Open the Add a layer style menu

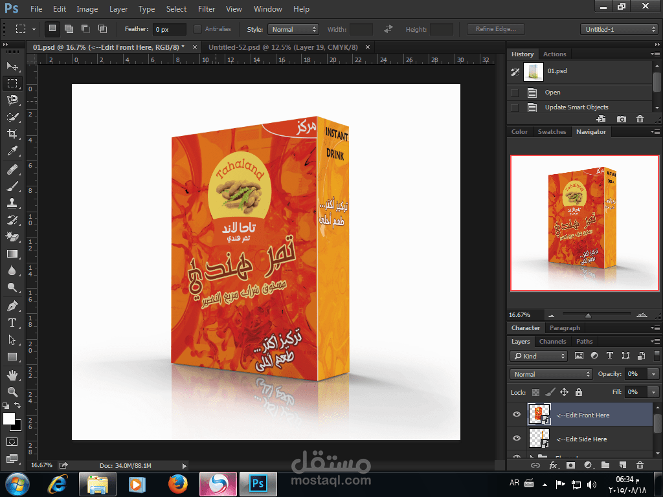554,465
